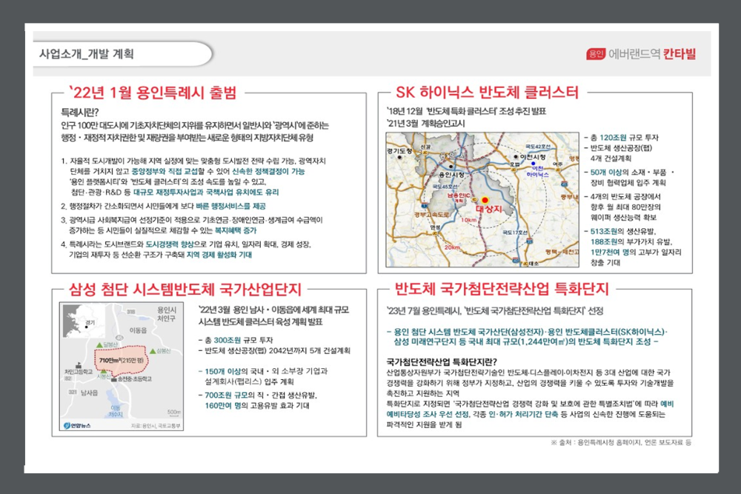Viewport: 741px width, 494px height.
Task: Click the blue '이천 하이닉스' map marker
Action: tap(534, 164)
